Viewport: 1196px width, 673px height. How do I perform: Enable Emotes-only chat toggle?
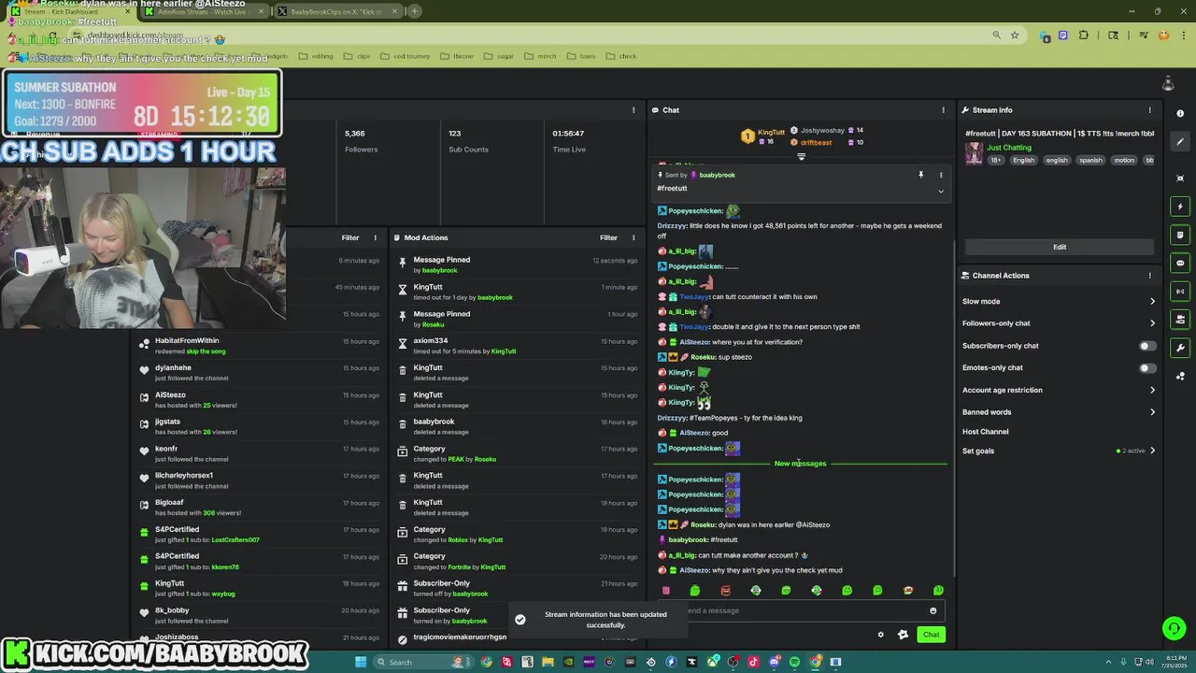pyautogui.click(x=1146, y=368)
